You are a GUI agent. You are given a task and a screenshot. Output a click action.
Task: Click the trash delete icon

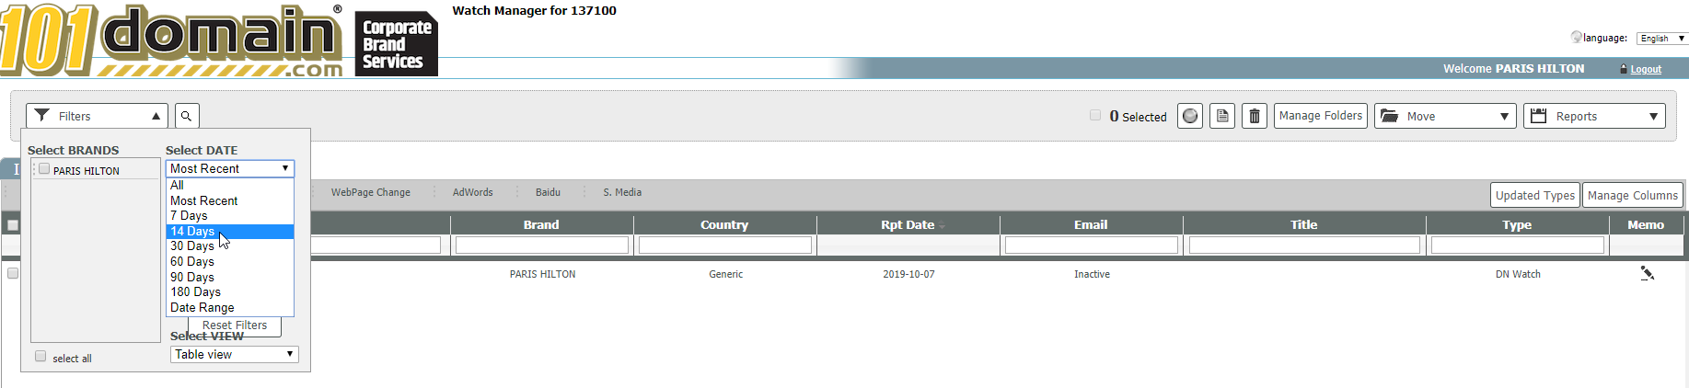(x=1254, y=116)
